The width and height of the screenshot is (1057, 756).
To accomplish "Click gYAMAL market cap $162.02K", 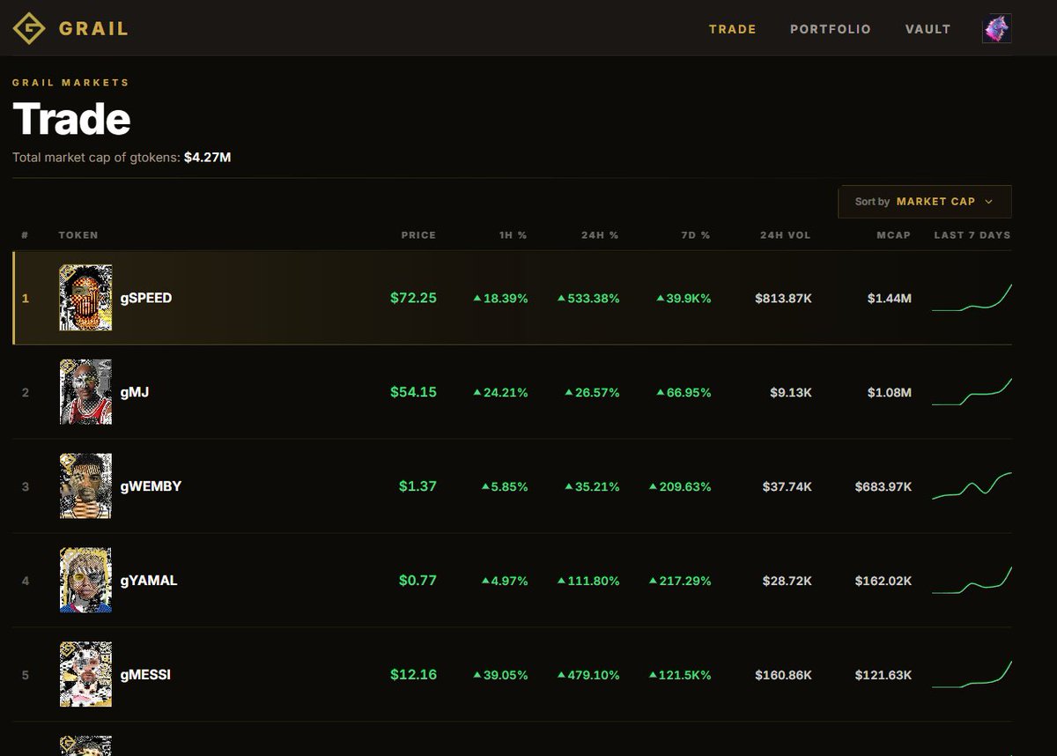I will tap(883, 582).
